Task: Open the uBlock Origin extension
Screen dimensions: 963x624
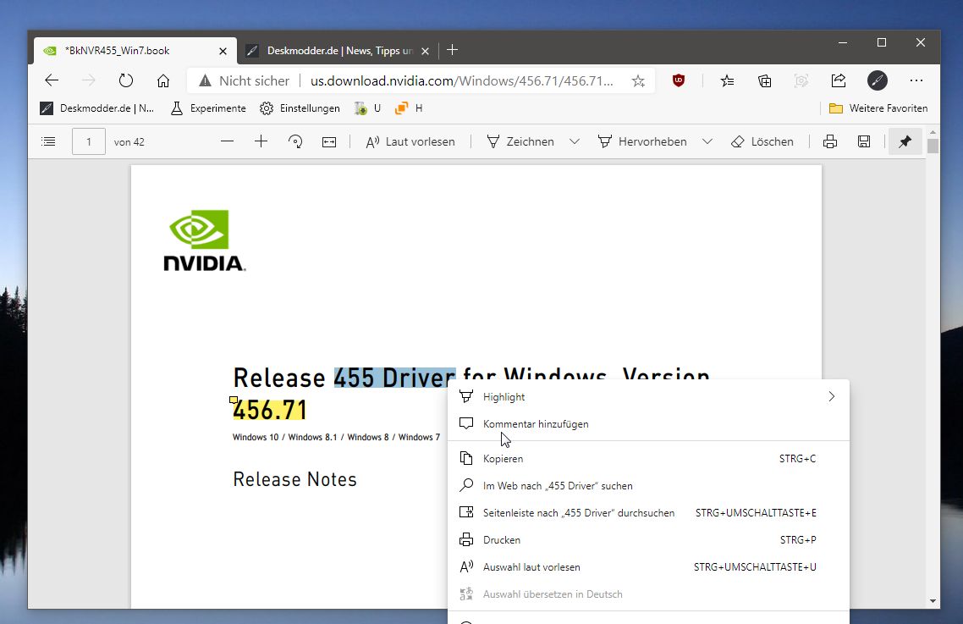Action: [679, 80]
